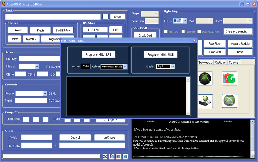The height and width of the screenshot is (162, 258).
Task: Click the Read flasher button
Action: tap(18, 30)
